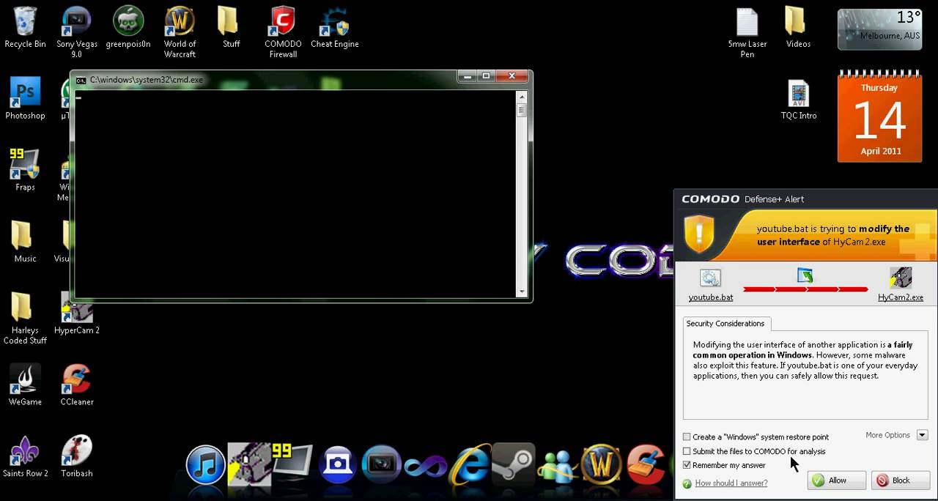The width and height of the screenshot is (938, 501).
Task: Launch CCleaner from the dock
Action: 645,464
